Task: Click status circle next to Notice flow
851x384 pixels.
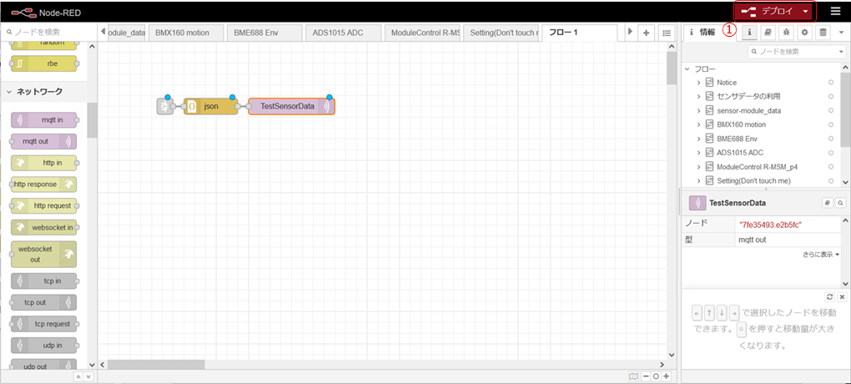Action: (x=830, y=83)
